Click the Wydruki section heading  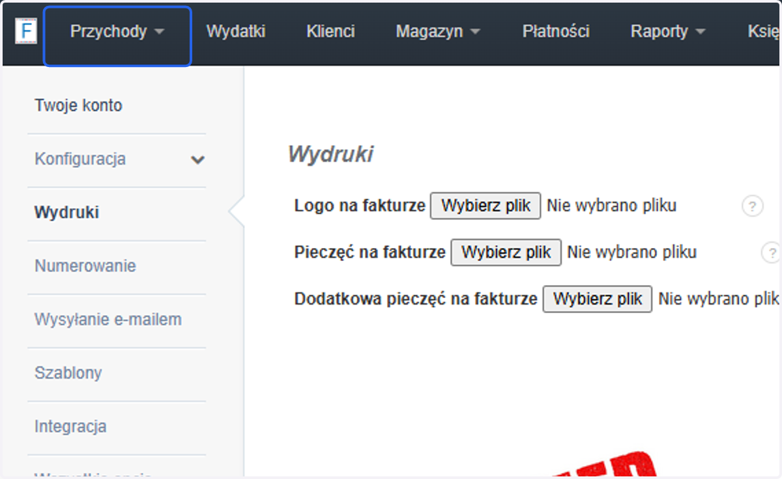click(330, 154)
